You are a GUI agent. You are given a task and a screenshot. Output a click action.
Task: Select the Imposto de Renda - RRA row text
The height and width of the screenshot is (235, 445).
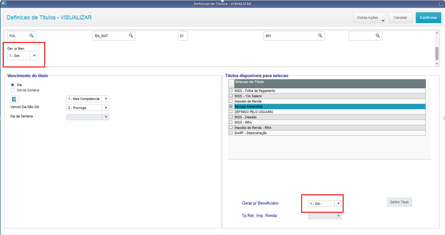[253, 128]
